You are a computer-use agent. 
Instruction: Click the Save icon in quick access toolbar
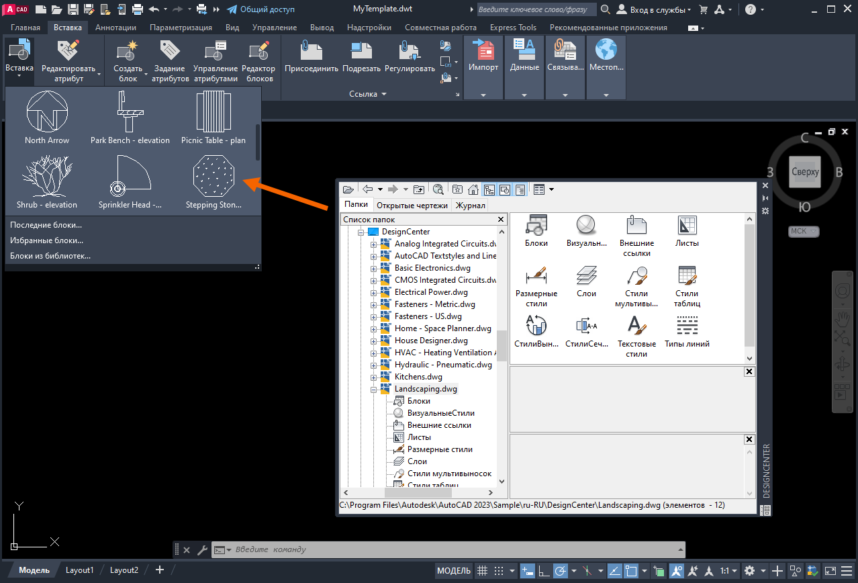pos(73,9)
